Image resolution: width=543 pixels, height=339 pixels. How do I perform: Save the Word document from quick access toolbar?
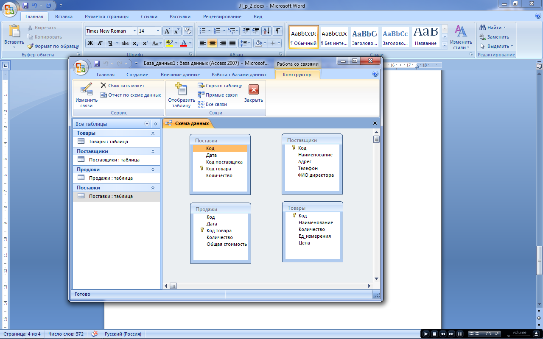coord(25,6)
